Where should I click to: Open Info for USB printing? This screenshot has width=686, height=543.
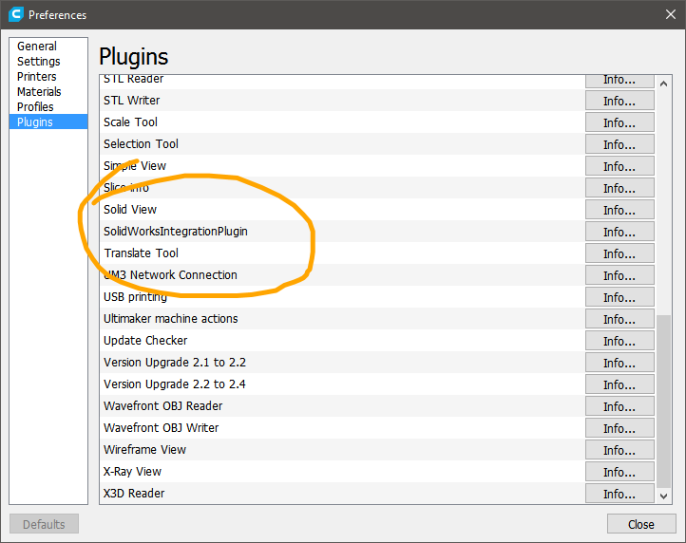pyautogui.click(x=619, y=297)
